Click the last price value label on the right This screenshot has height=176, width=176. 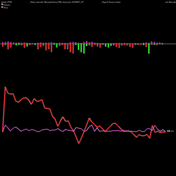click(x=170, y=131)
